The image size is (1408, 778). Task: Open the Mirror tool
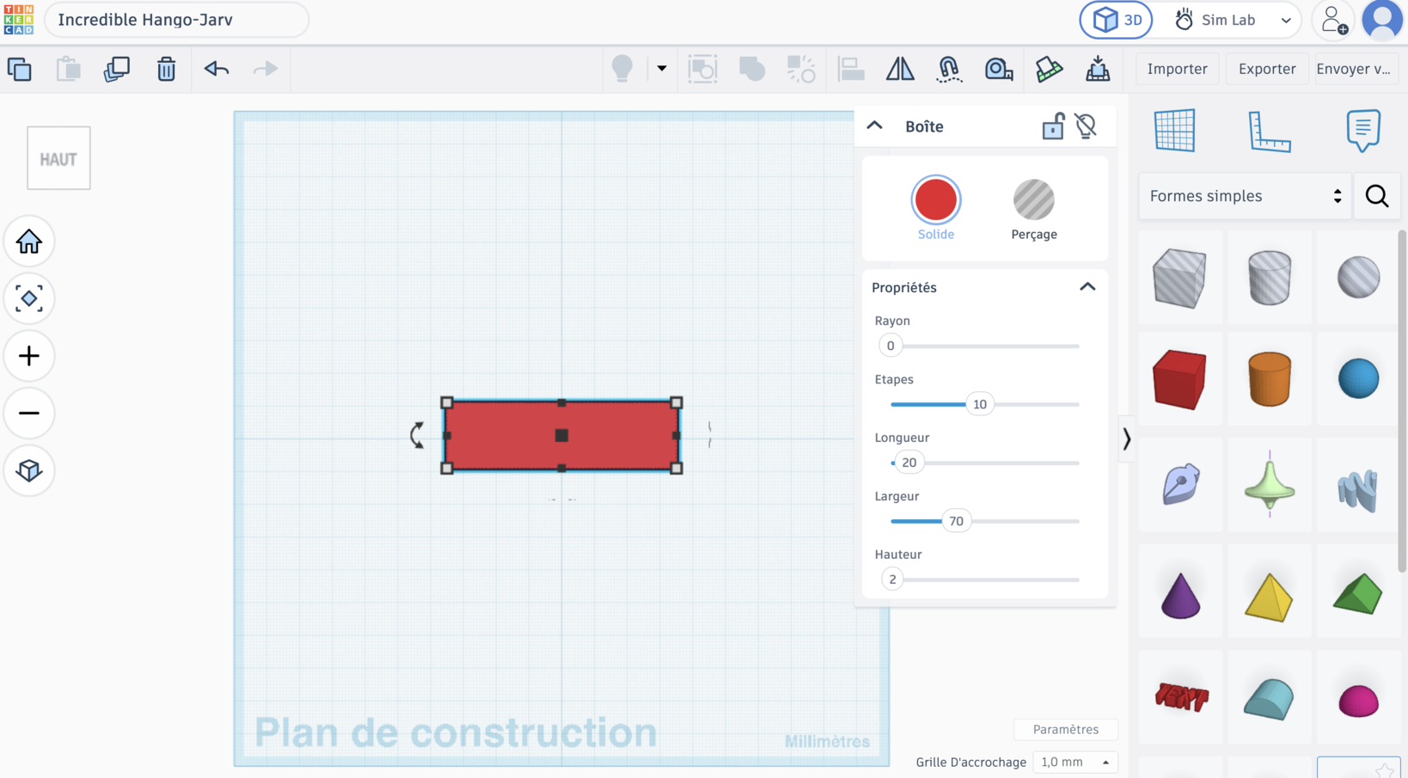click(x=900, y=69)
